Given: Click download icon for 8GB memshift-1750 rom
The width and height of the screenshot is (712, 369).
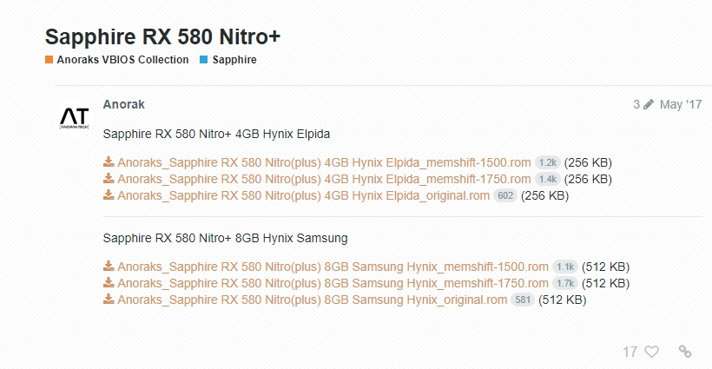Looking at the screenshot, I should point(109,283).
